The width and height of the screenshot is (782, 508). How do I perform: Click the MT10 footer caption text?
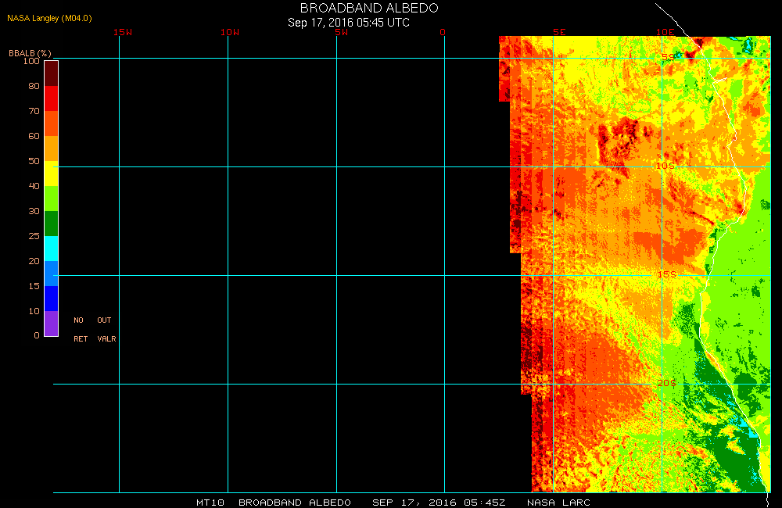tap(210, 503)
